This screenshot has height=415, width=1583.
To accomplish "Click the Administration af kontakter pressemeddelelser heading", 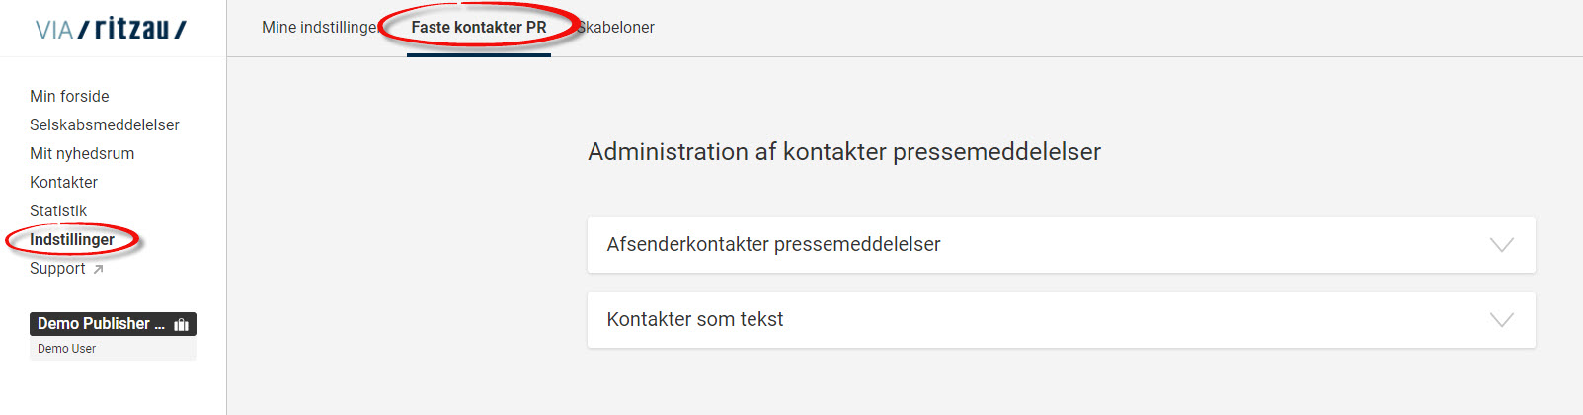I will 843,152.
